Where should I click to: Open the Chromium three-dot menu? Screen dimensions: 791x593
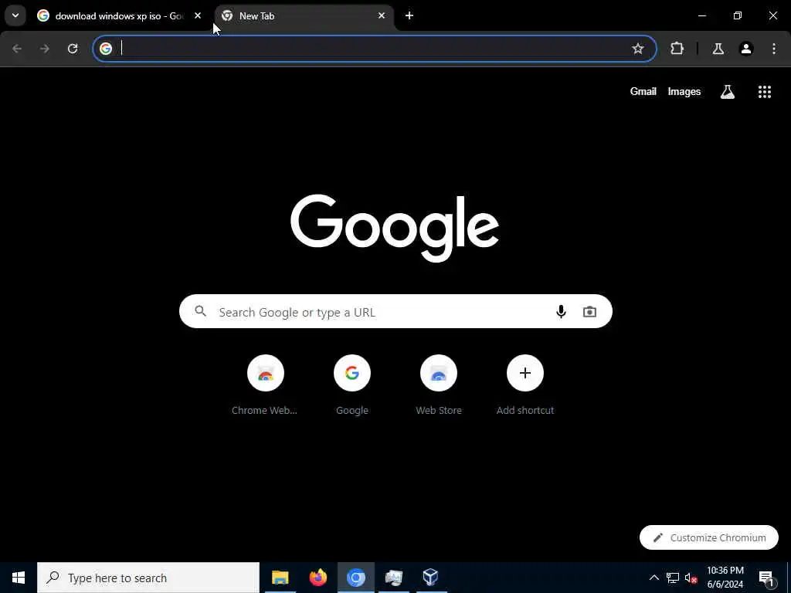pyautogui.click(x=773, y=49)
